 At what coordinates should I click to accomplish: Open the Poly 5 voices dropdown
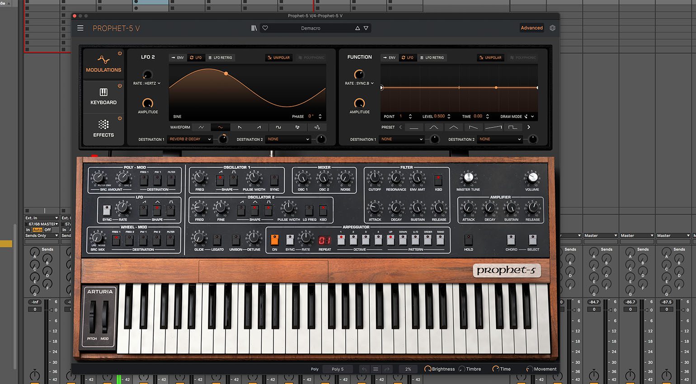(x=338, y=369)
